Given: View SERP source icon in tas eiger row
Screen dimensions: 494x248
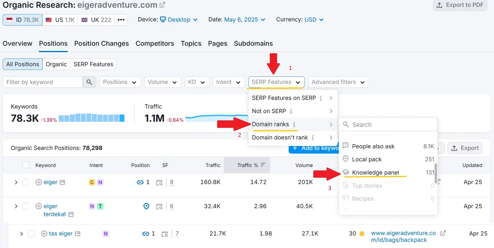Looking at the screenshot, I should coord(165,234).
